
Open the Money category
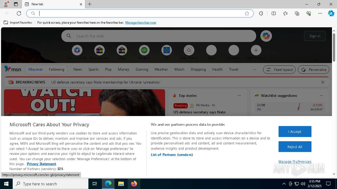(x=123, y=69)
